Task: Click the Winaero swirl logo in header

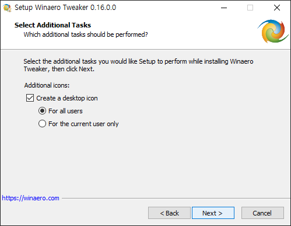Action: 273,31
